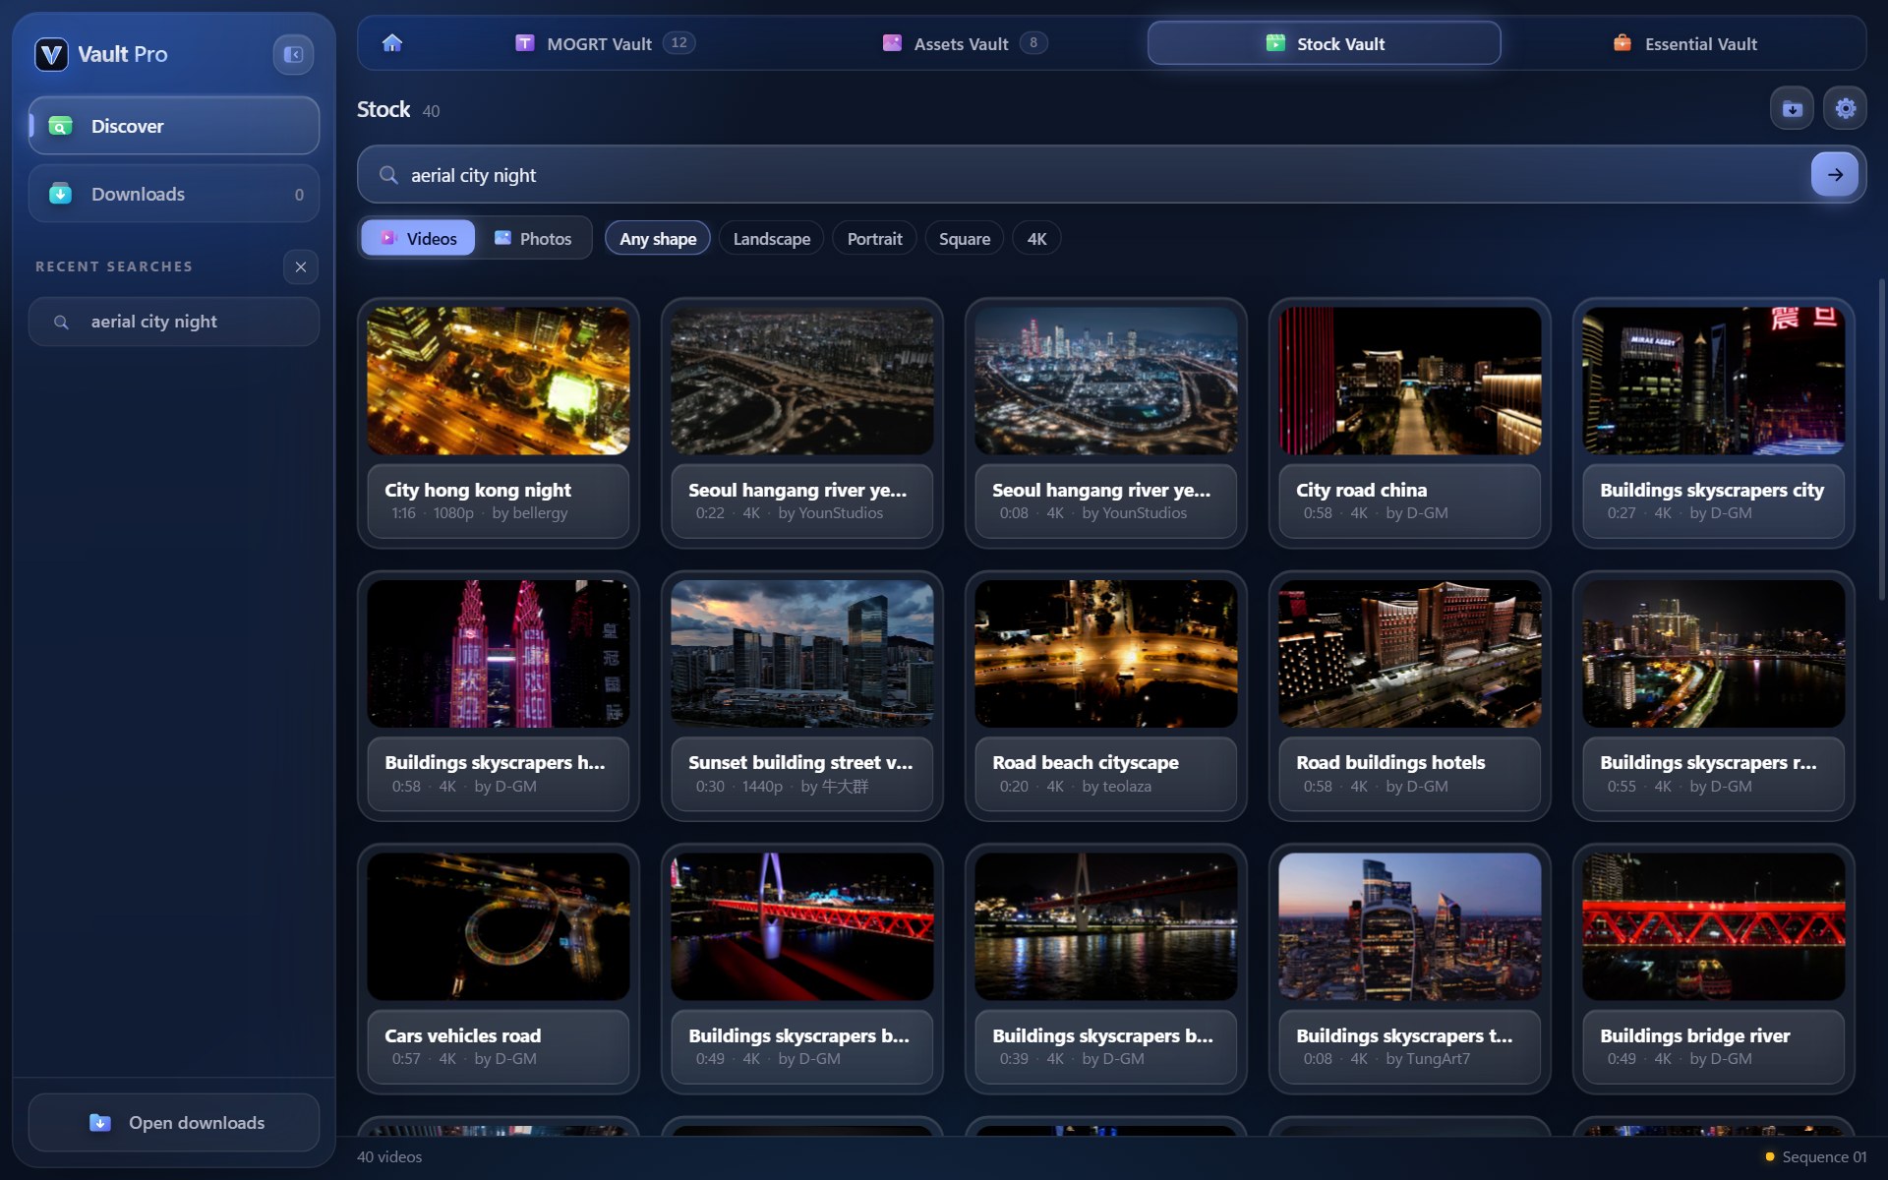Enable the 4K filter chip
This screenshot has height=1180, width=1888.
(1036, 238)
